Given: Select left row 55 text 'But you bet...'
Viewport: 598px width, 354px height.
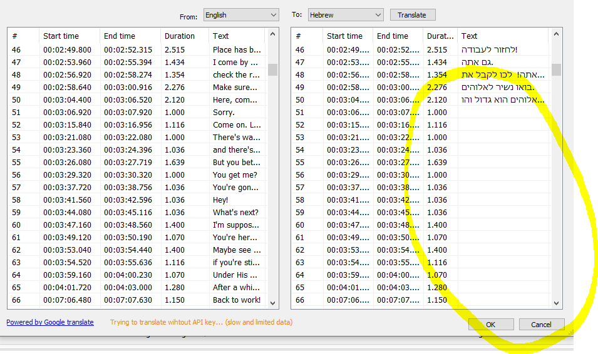Looking at the screenshot, I should (237, 163).
